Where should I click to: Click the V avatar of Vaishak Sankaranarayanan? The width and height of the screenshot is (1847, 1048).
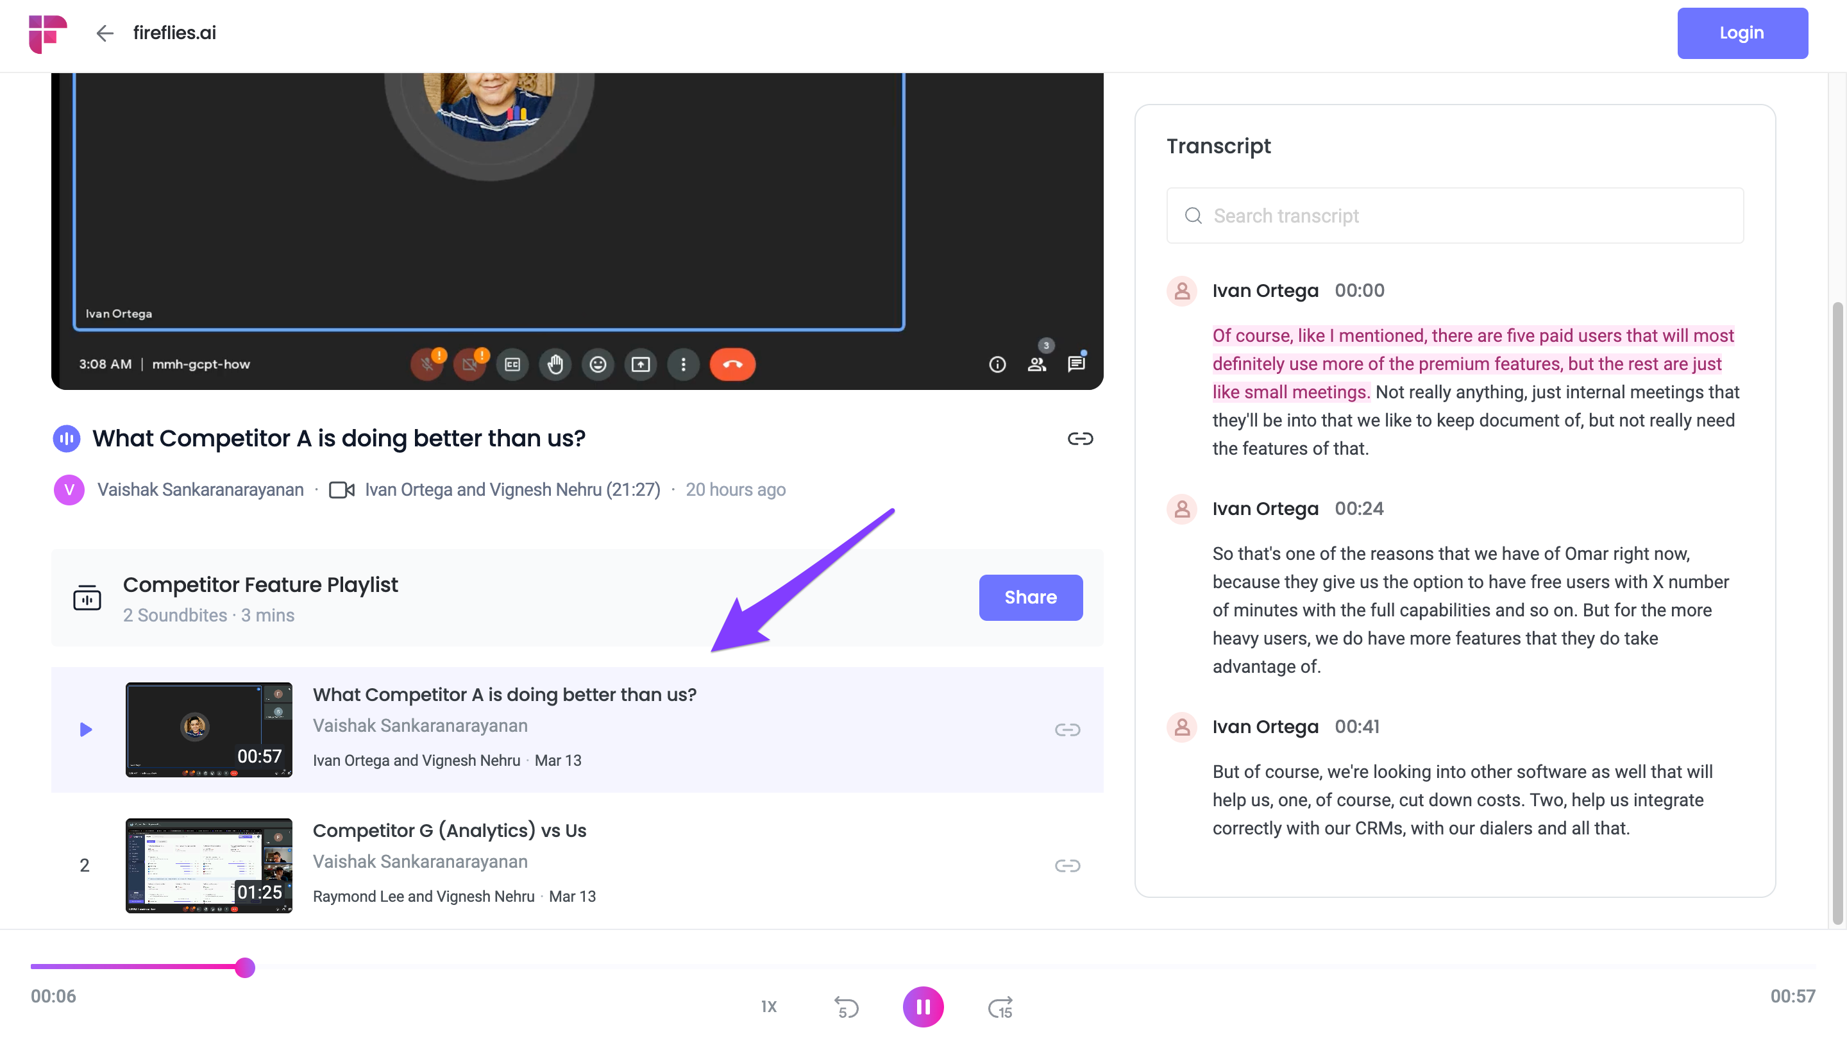[x=69, y=490]
